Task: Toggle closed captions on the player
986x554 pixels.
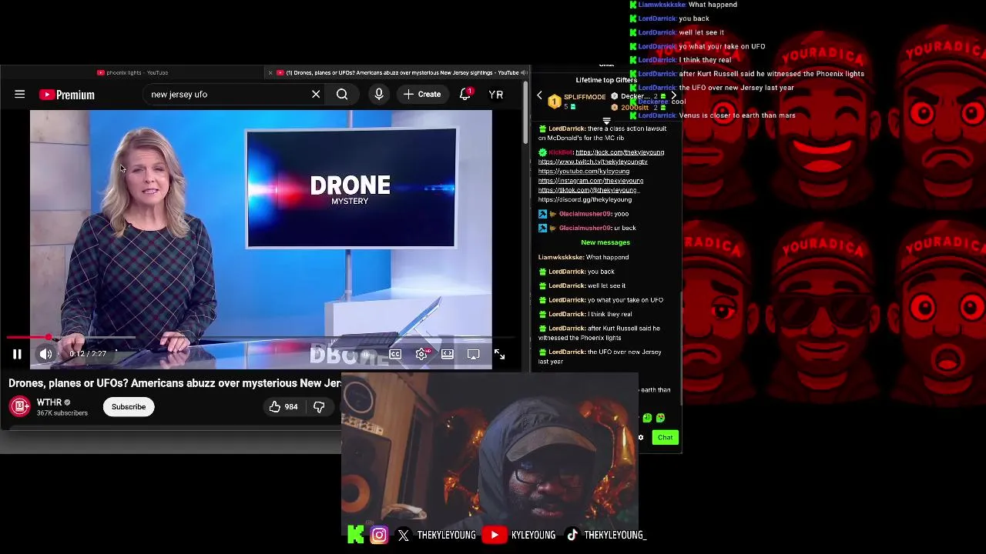Action: point(395,354)
